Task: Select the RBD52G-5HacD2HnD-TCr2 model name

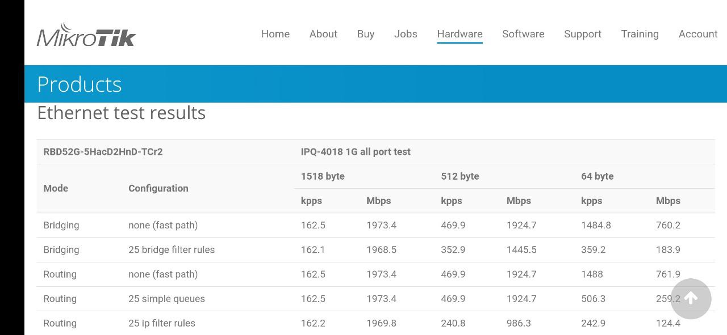Action: click(x=103, y=152)
